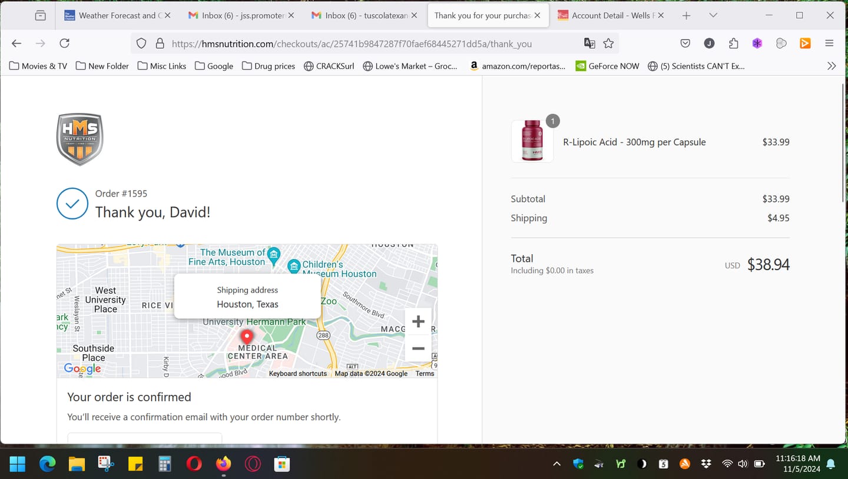Open amazon.com/reportas bookmark

pos(518,66)
